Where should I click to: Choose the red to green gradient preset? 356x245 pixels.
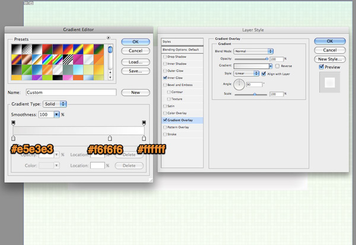point(47,49)
